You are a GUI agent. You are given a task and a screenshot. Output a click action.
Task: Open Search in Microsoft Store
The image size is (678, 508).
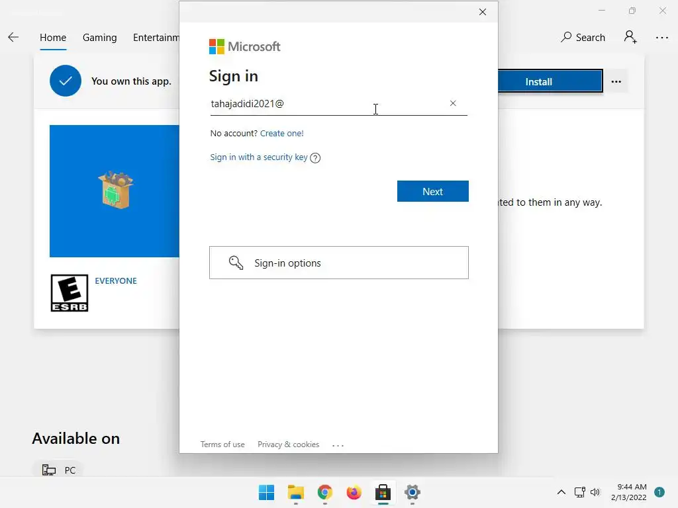tap(583, 38)
